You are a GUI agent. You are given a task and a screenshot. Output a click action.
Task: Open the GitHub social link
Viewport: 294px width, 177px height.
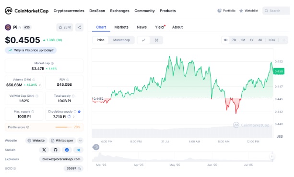[x=55, y=150]
